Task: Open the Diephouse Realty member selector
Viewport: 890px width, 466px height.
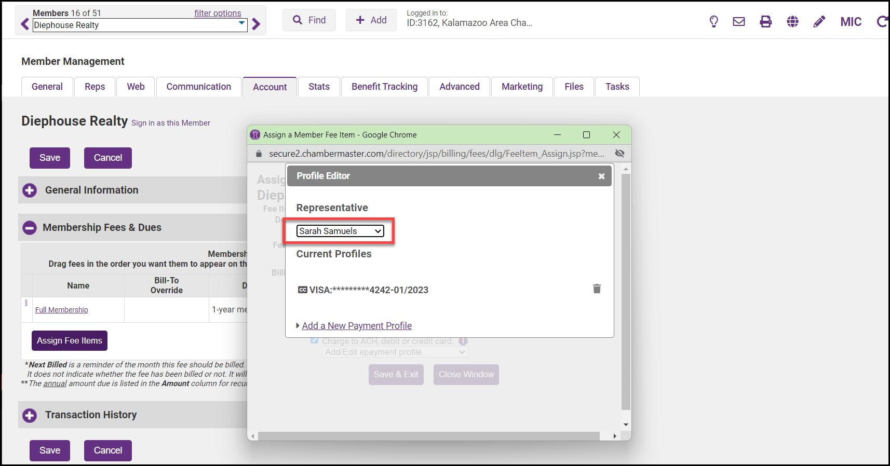Action: (x=139, y=25)
